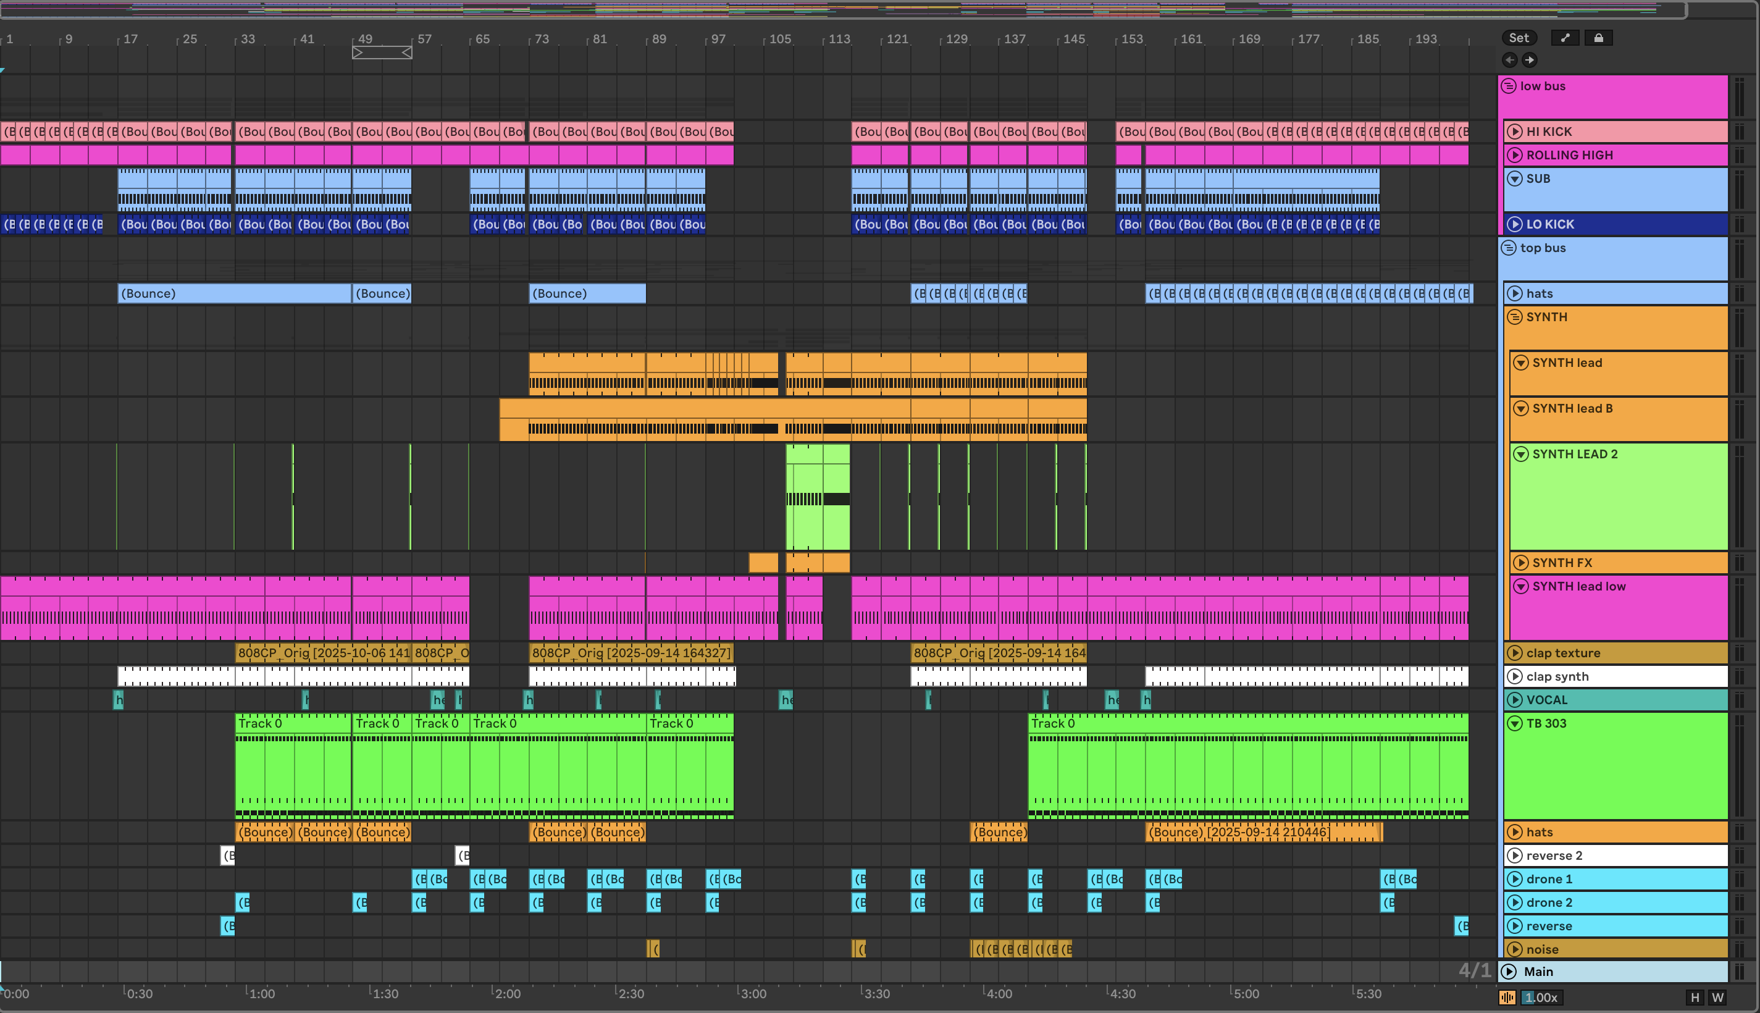Click noise track unfold icon
The width and height of the screenshot is (1760, 1013).
[x=1515, y=949]
